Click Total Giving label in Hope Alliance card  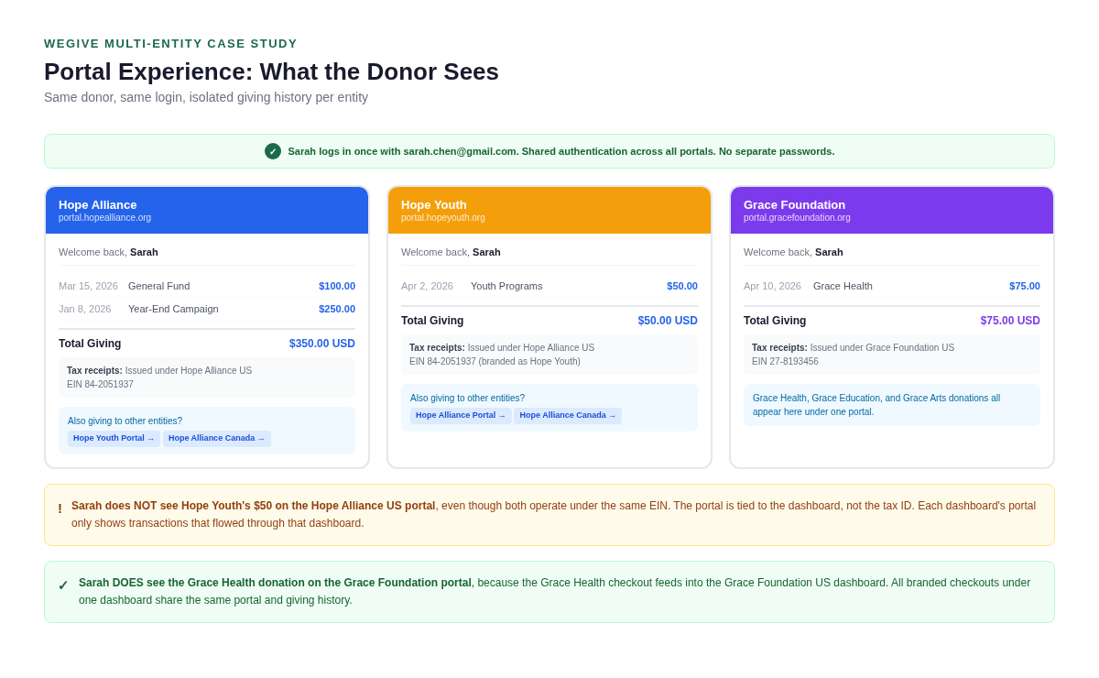[90, 344]
